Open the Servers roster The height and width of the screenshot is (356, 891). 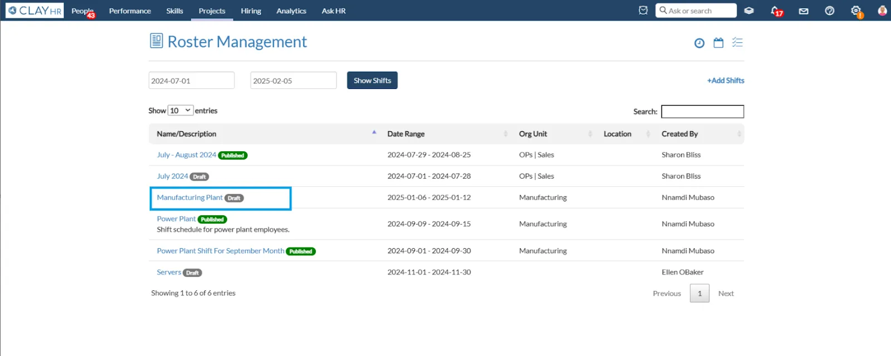click(x=169, y=272)
